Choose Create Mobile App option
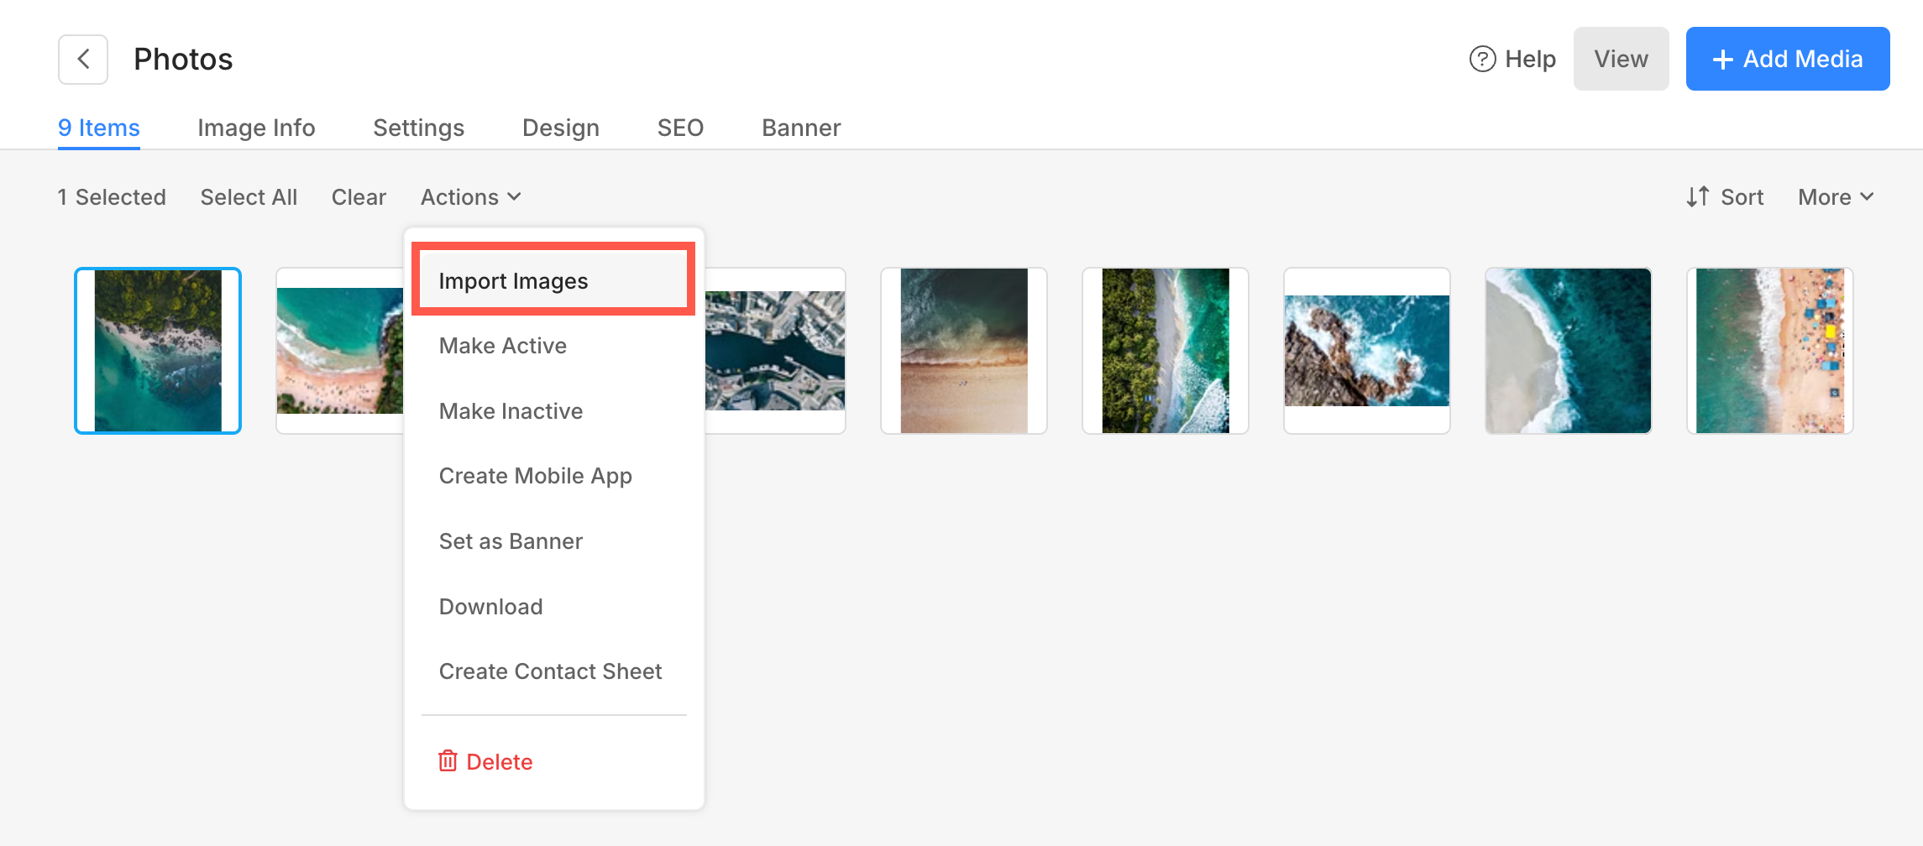 (x=535, y=476)
